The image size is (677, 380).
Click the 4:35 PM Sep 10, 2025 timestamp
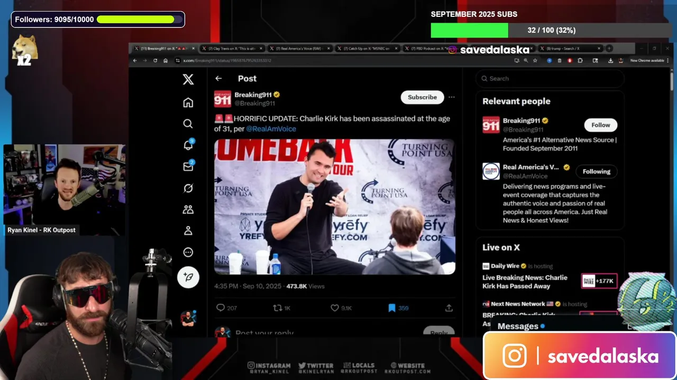(x=248, y=286)
